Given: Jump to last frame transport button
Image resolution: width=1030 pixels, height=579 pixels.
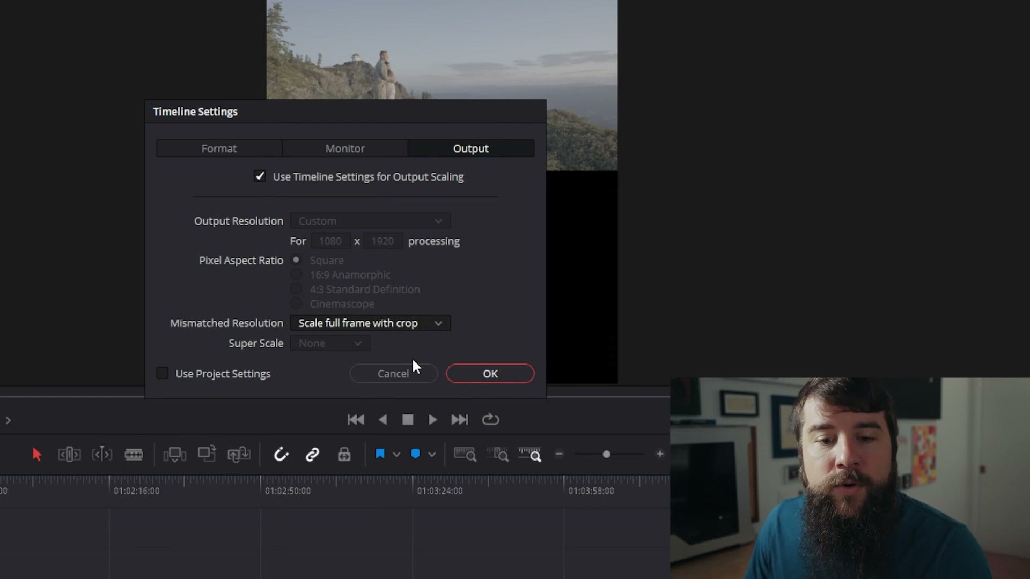Looking at the screenshot, I should [x=460, y=420].
